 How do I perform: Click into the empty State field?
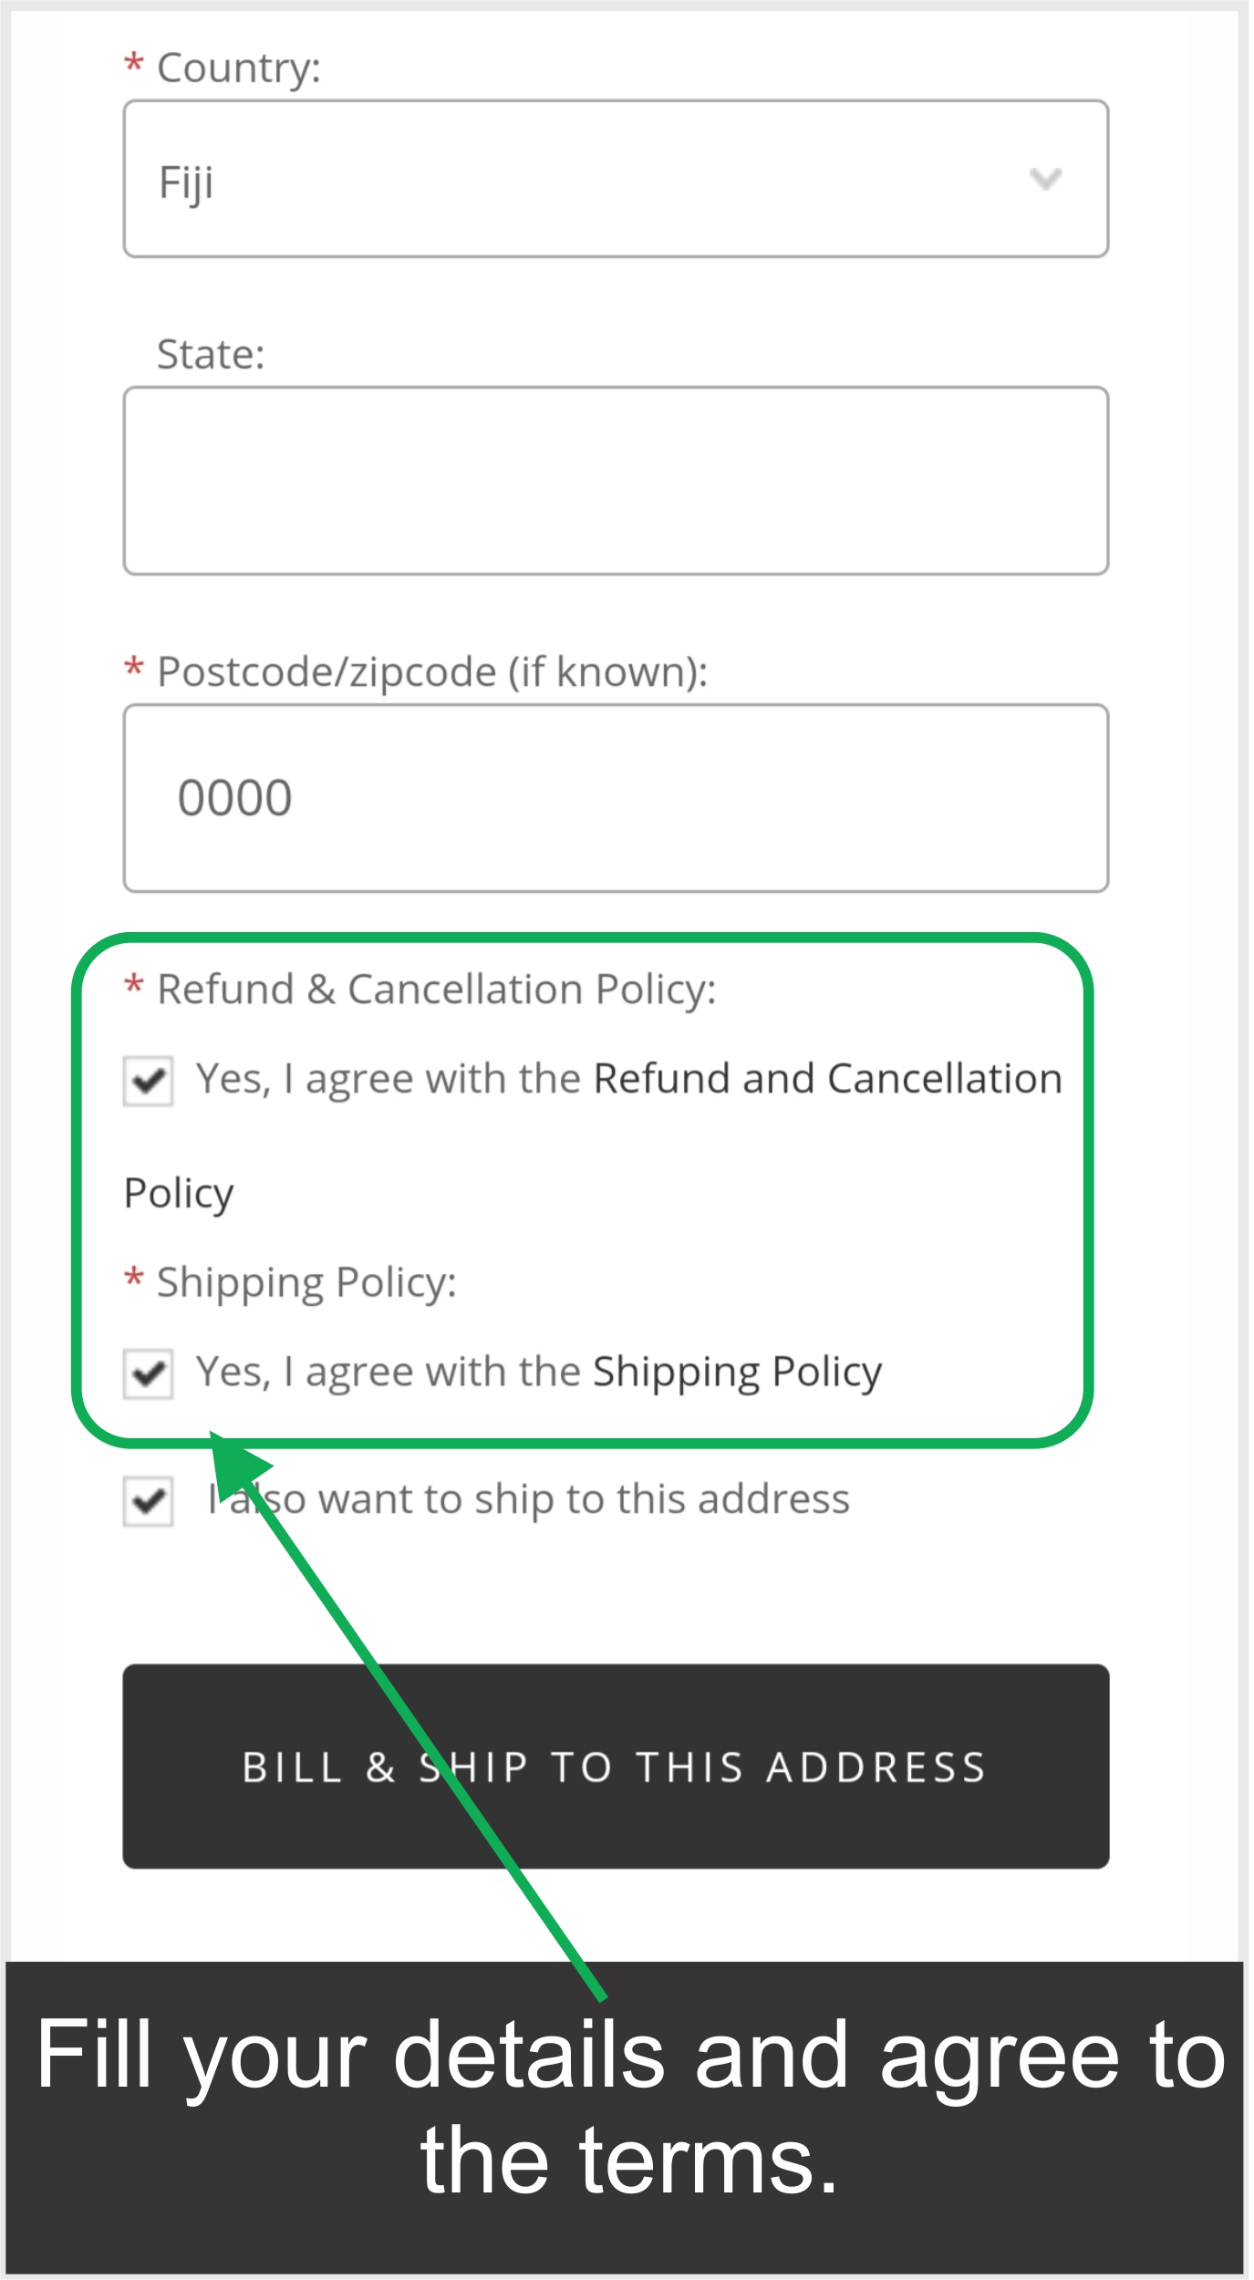pyautogui.click(x=616, y=481)
